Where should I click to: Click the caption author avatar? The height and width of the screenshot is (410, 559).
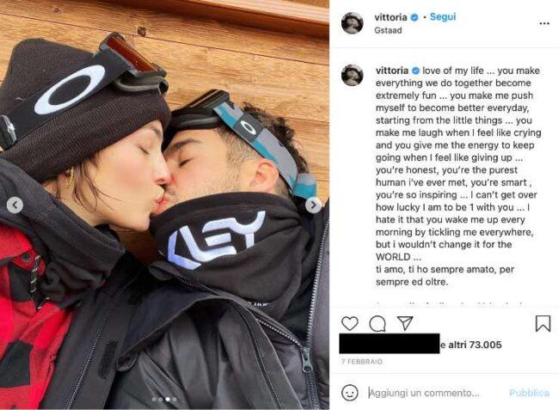[353, 75]
